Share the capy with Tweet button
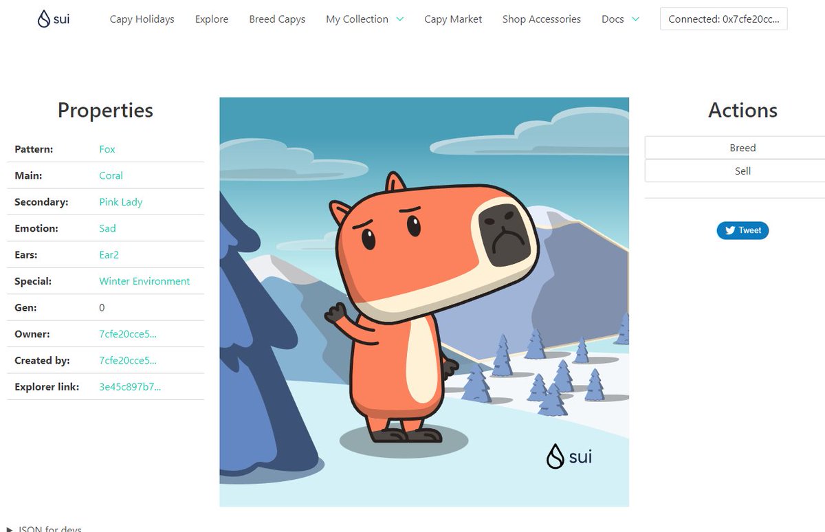This screenshot has width=825, height=532. tap(742, 230)
